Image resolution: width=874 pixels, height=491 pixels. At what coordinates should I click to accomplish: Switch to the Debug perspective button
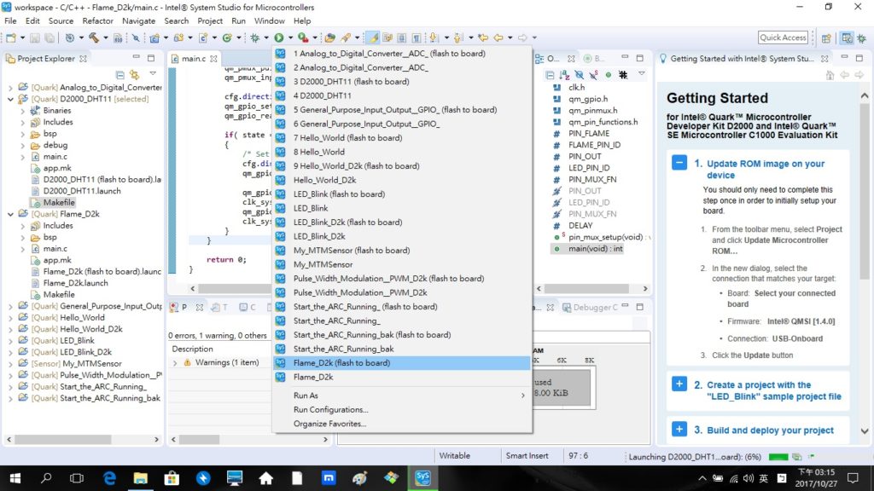tap(862, 38)
